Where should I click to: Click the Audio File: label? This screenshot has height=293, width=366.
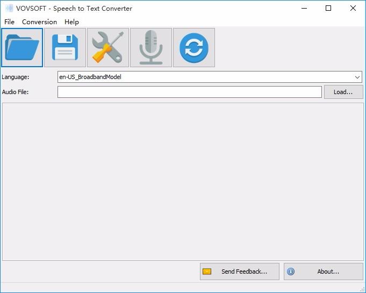coord(15,92)
